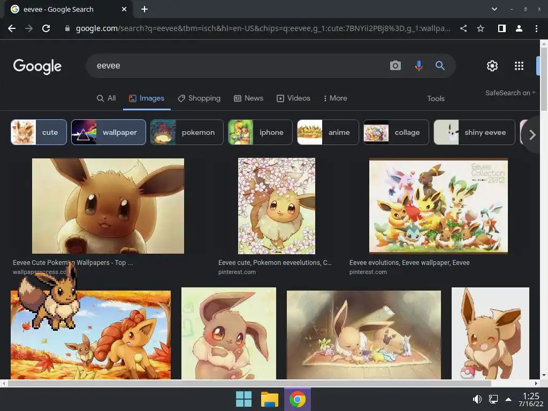
Task: Open the sleeping Eevee on rug thumbnail
Action: [x=363, y=335]
